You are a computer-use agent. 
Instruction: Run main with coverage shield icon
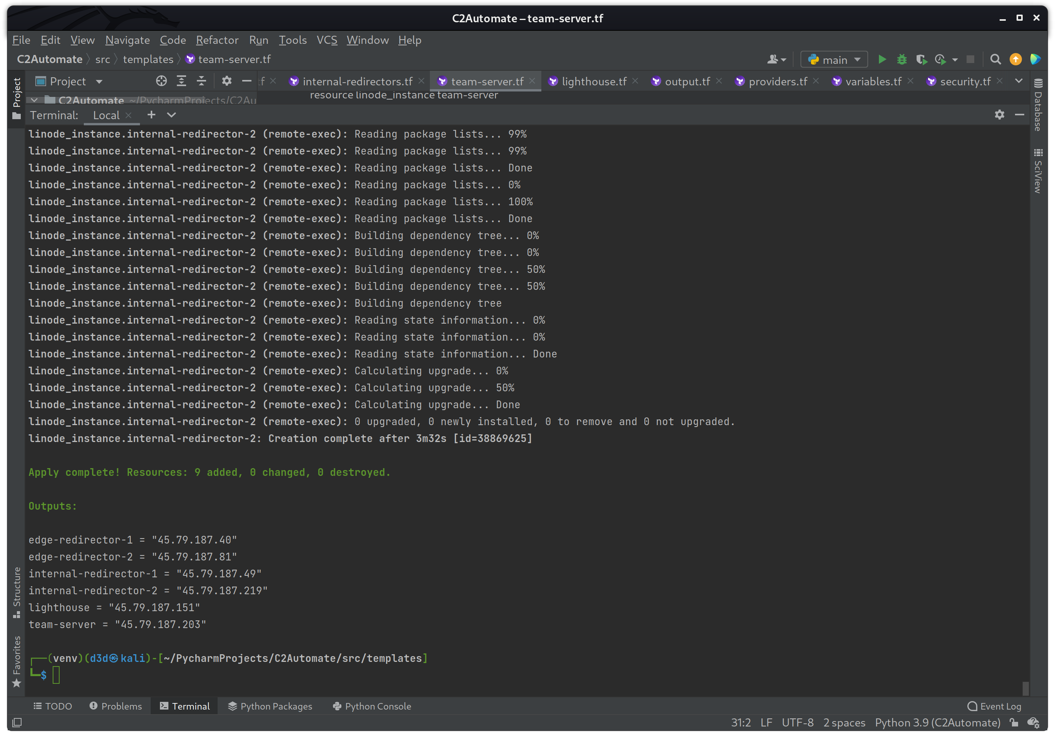tap(921, 59)
